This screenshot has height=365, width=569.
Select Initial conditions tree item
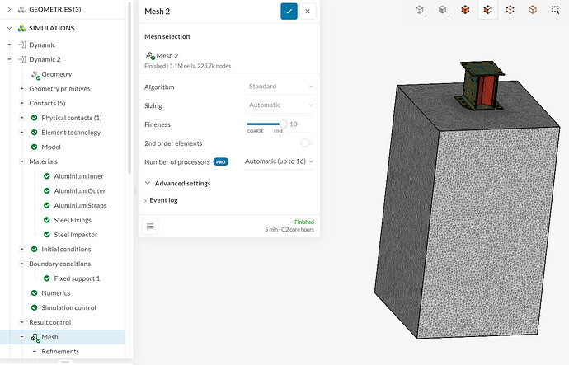[66, 250]
